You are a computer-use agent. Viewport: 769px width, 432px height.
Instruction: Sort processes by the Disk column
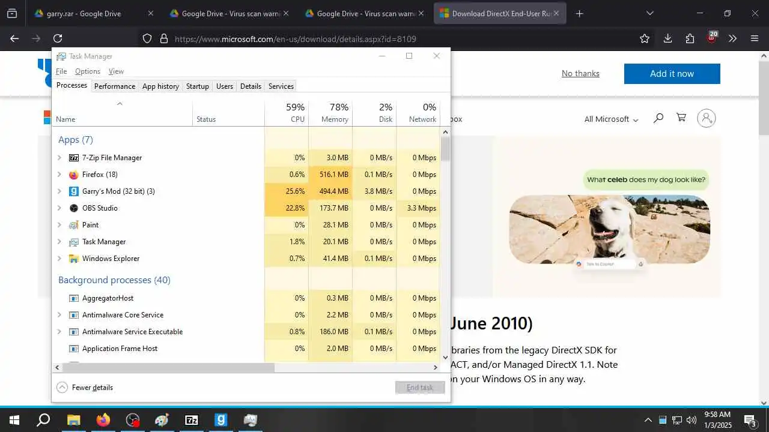(x=374, y=113)
